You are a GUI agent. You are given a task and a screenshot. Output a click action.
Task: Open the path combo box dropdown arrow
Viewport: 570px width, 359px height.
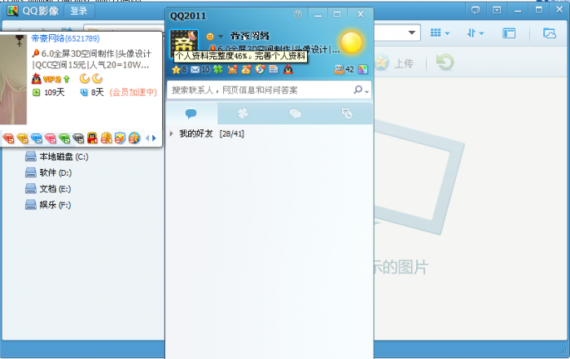pos(412,33)
